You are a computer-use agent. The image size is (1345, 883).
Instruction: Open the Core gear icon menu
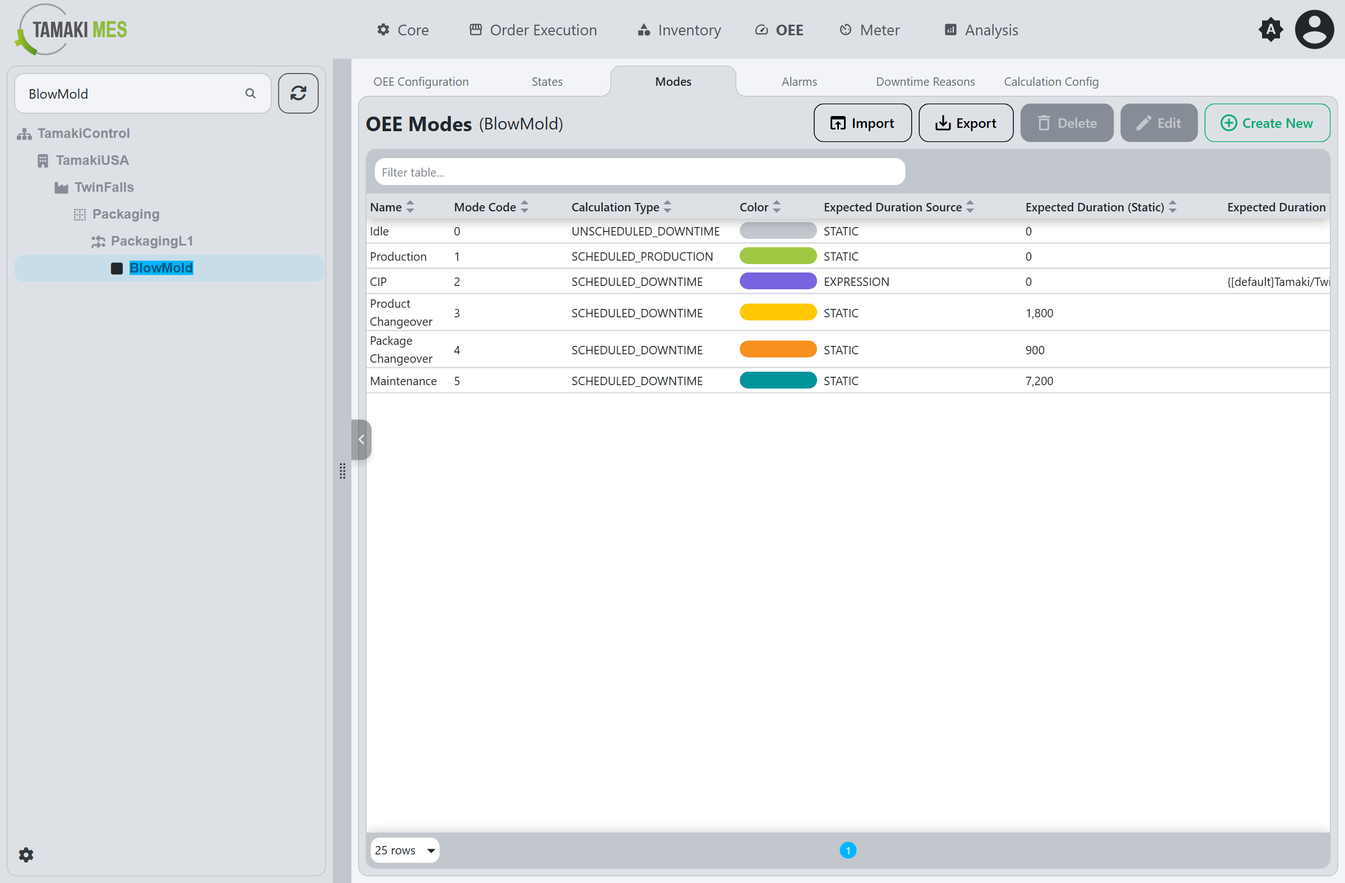coord(383,29)
